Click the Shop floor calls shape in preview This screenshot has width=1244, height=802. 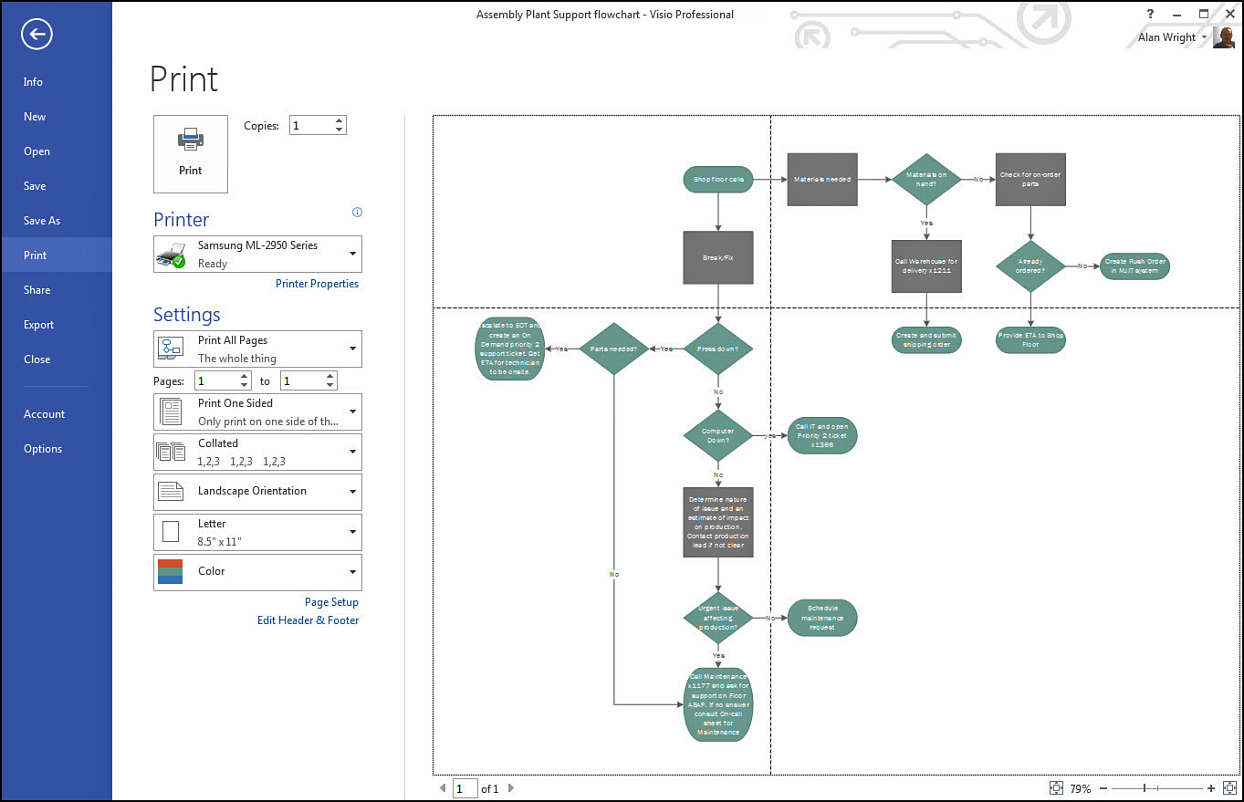(718, 180)
